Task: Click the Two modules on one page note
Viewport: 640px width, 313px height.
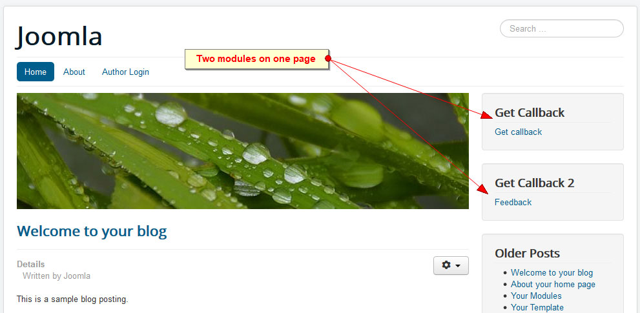Action: pos(256,59)
